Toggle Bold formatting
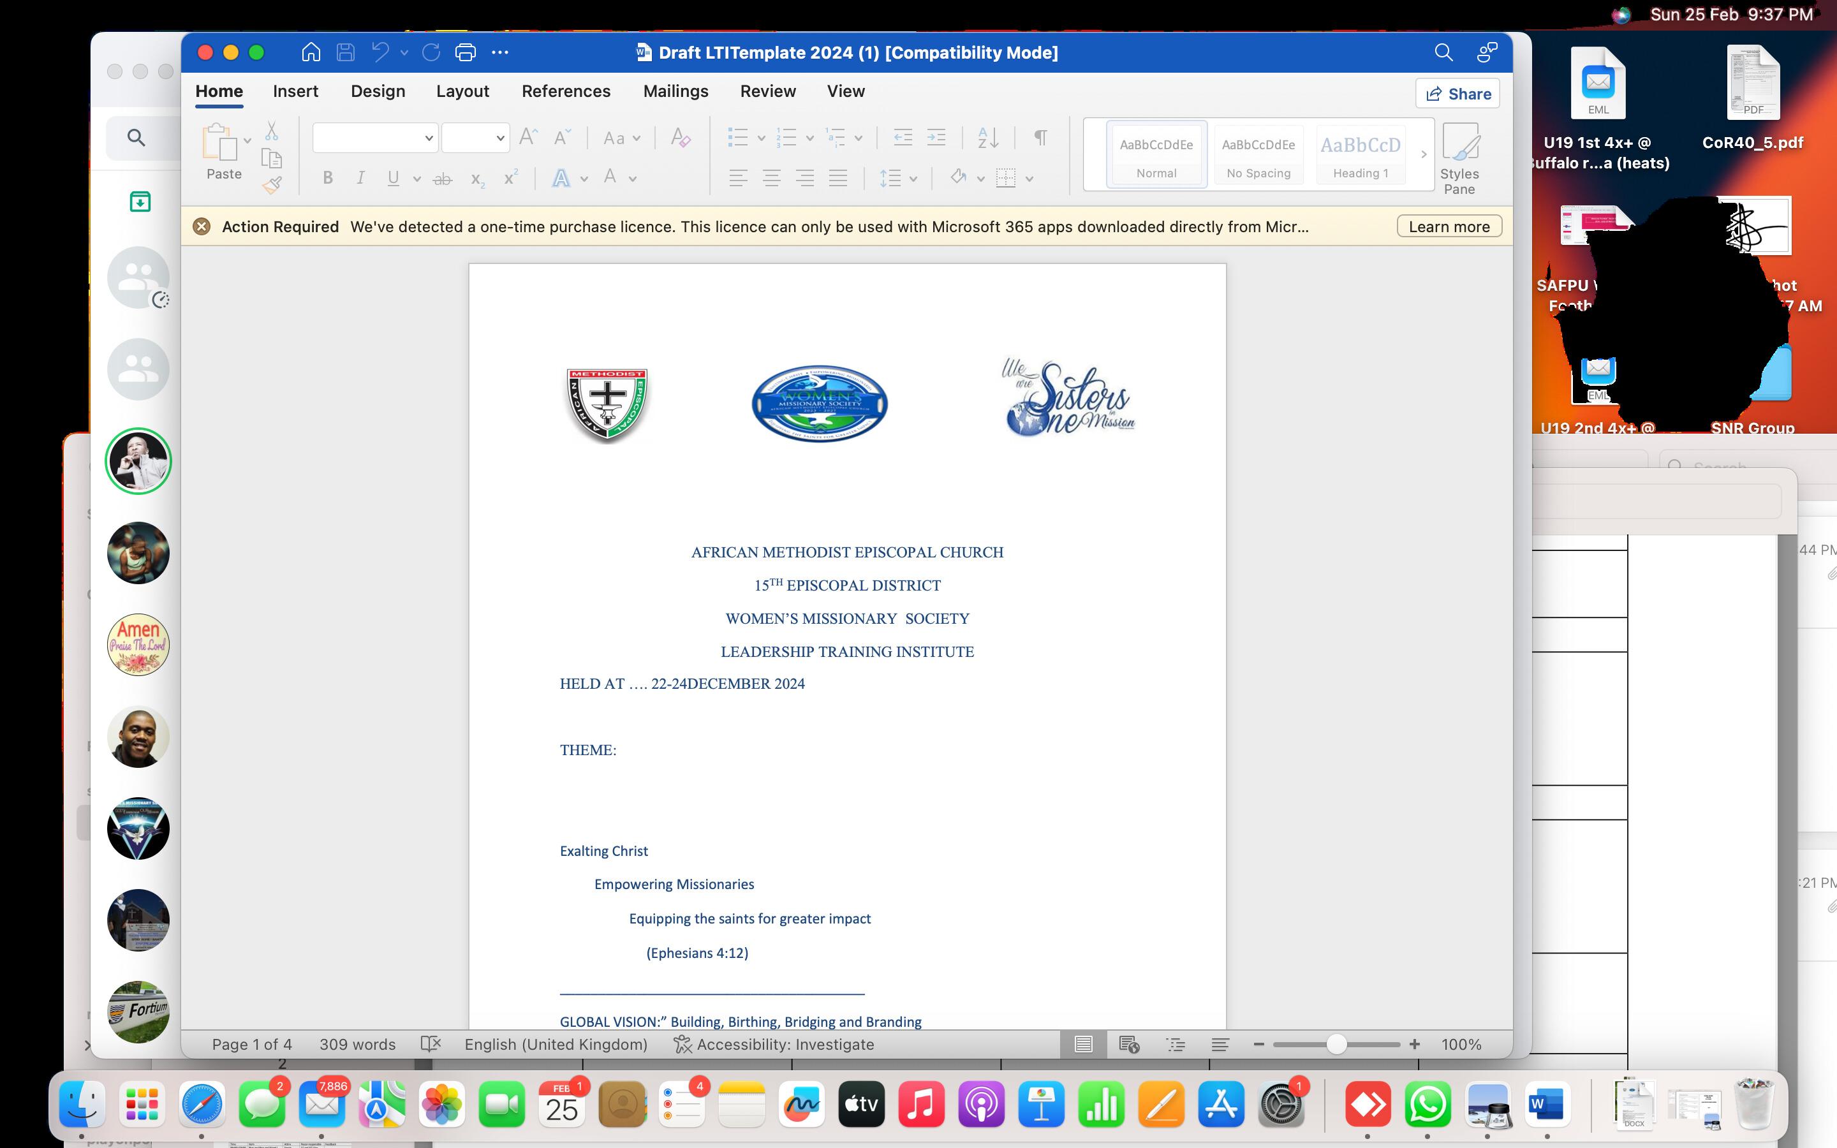The width and height of the screenshot is (1837, 1148). click(x=328, y=179)
